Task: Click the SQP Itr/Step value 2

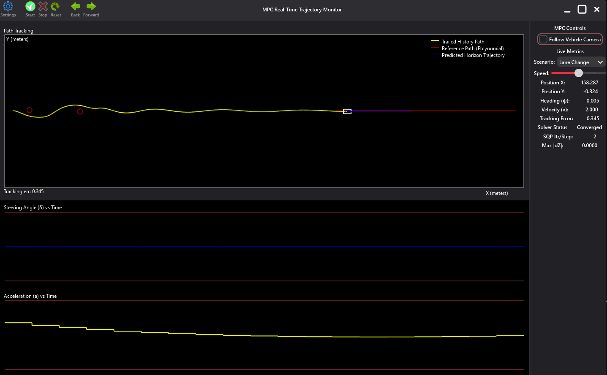Action: 595,137
